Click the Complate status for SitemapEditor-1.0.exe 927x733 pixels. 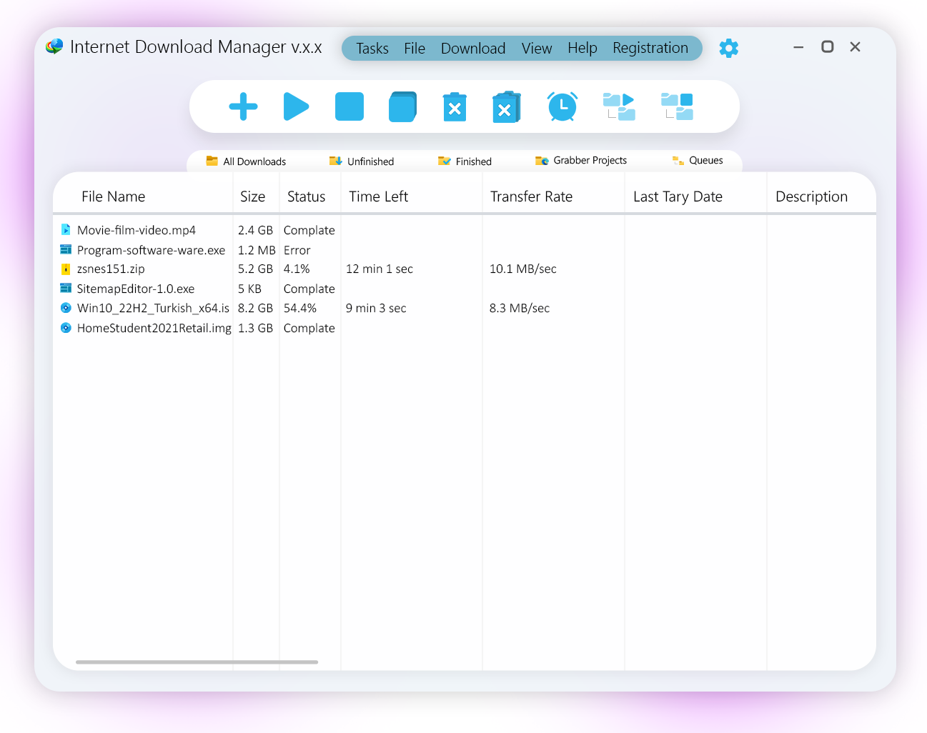(309, 289)
